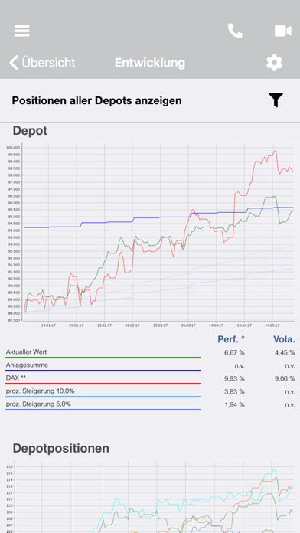Select Positionen aller Depots anzeigen

(x=97, y=100)
